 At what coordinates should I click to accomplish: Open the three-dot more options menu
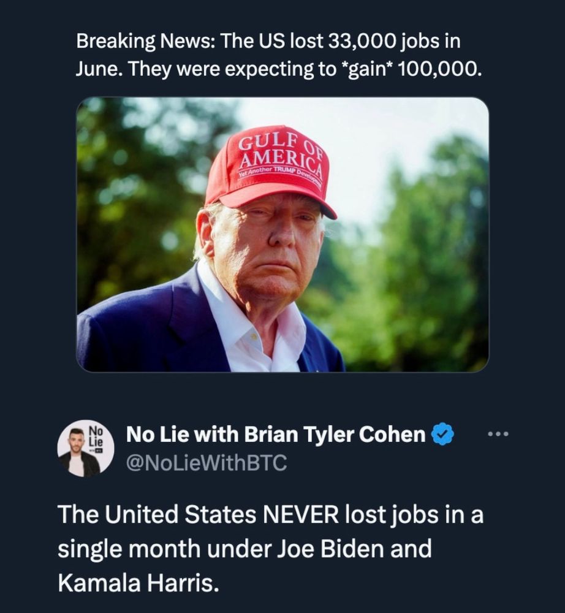(499, 435)
